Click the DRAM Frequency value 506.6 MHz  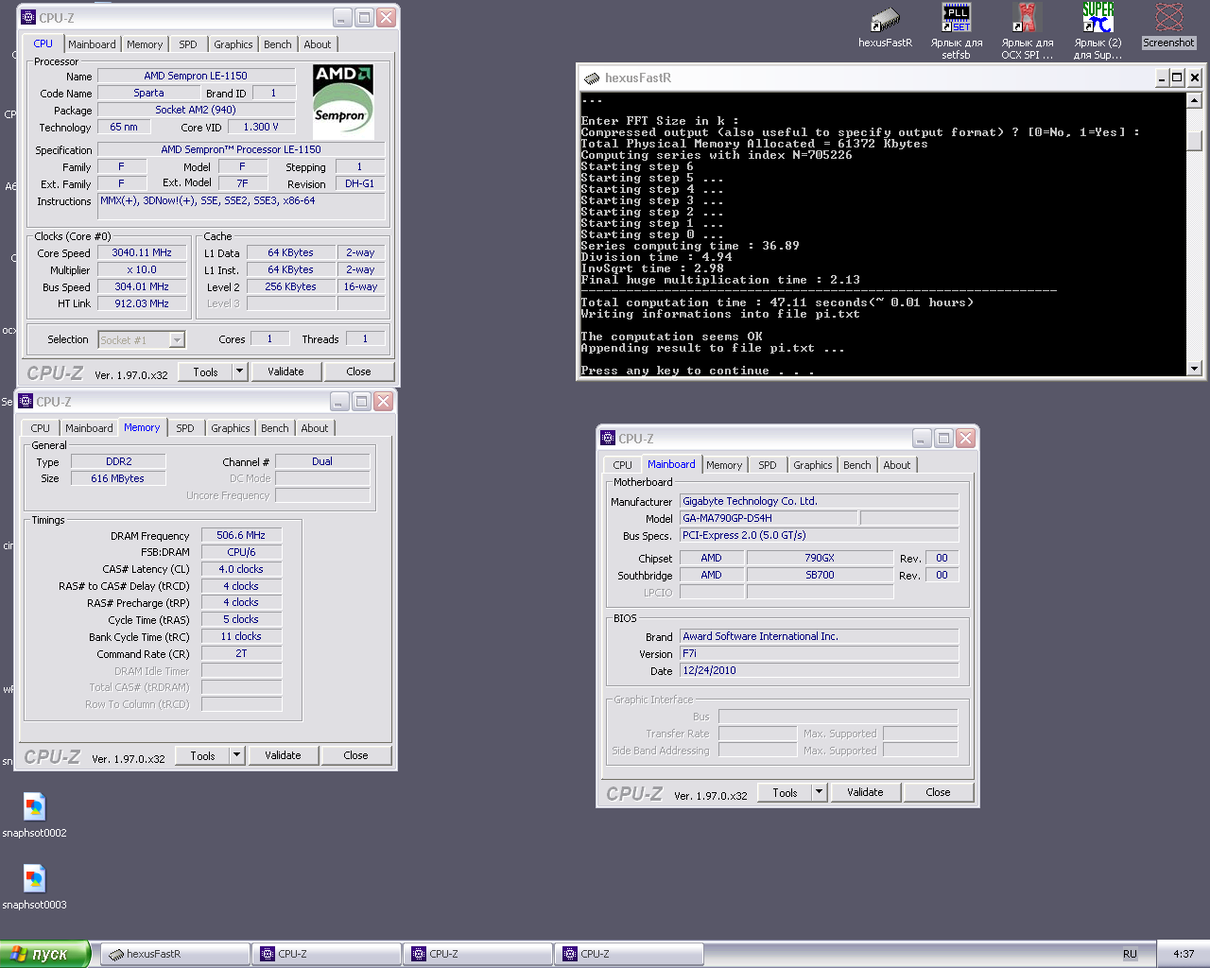point(241,535)
